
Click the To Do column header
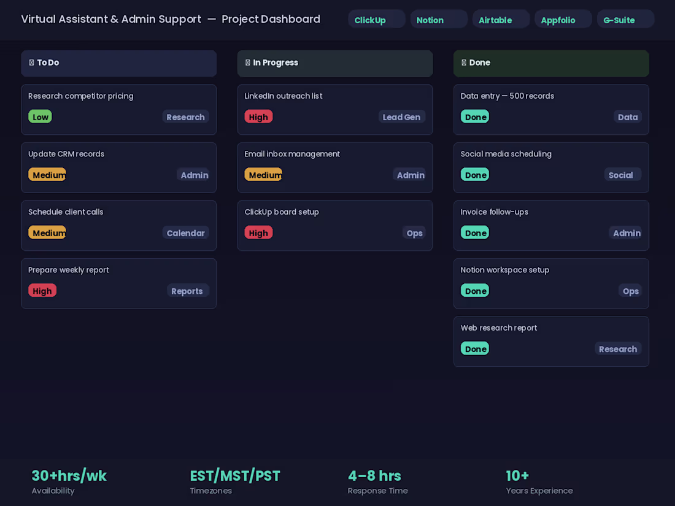(x=119, y=63)
